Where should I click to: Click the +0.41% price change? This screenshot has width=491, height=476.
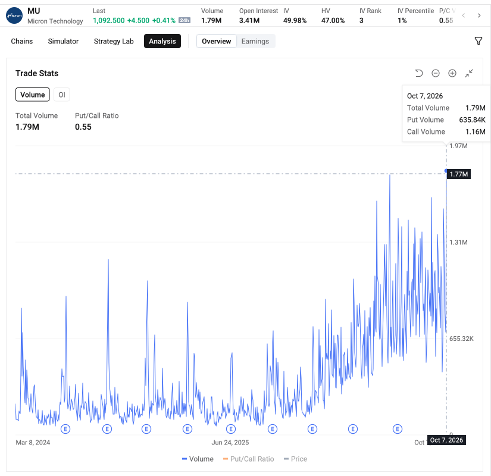pos(164,20)
